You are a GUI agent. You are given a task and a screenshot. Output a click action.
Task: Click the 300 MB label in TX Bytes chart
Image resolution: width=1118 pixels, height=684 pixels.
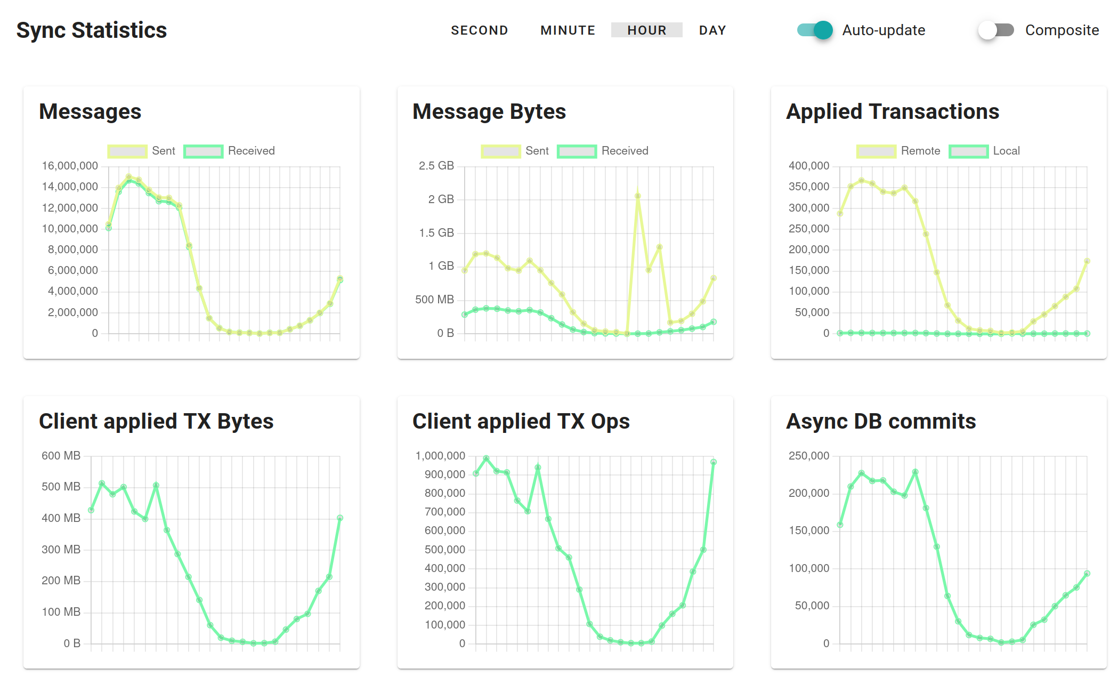pyautogui.click(x=61, y=550)
